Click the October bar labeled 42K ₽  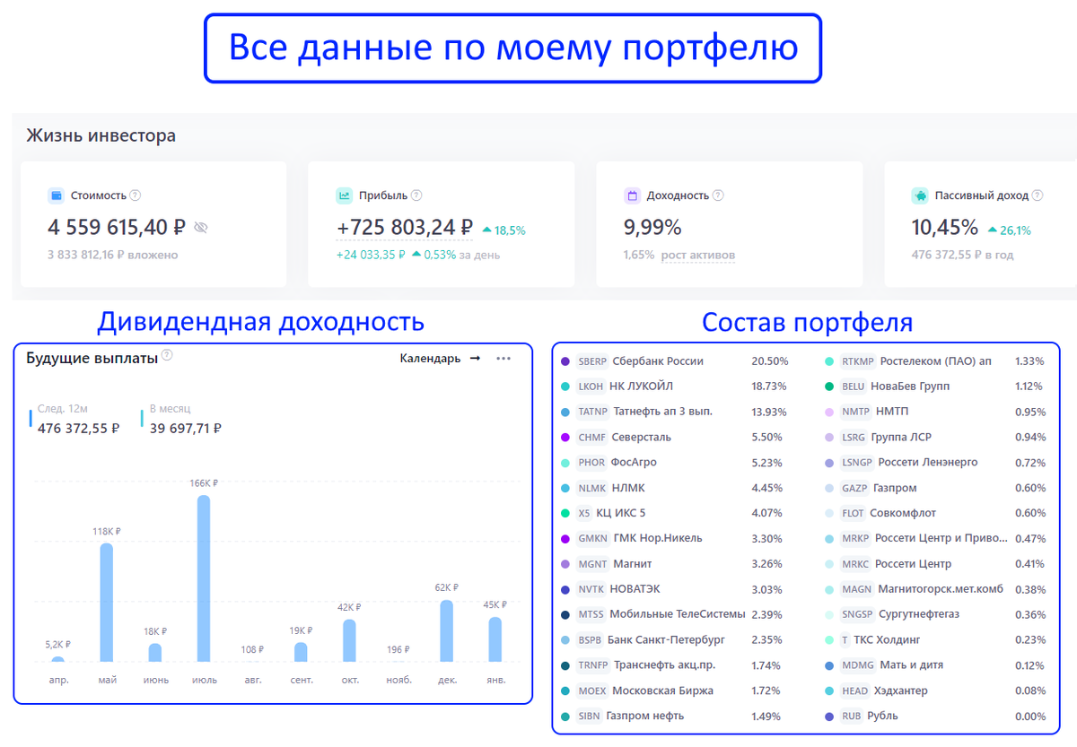point(349,641)
